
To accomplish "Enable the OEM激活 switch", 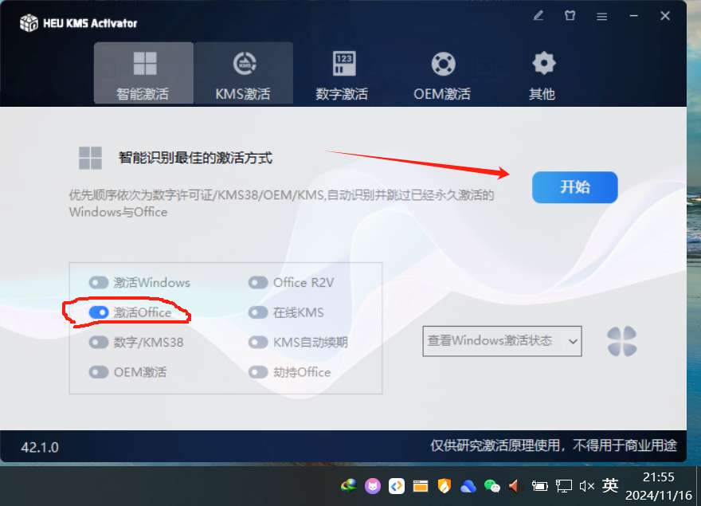I will [x=99, y=372].
